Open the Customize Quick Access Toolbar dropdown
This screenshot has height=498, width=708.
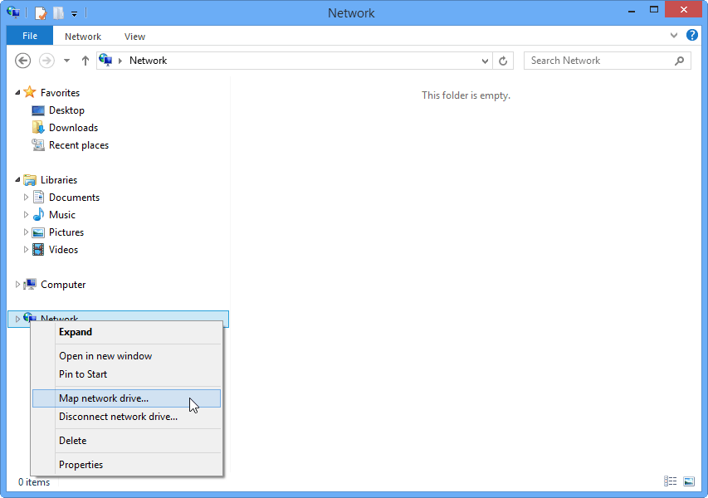(x=74, y=13)
